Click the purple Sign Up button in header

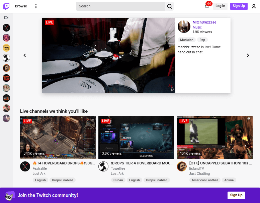coord(239,6)
